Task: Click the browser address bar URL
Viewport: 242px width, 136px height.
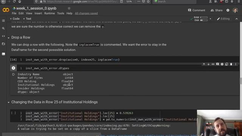Action: [82, 2]
